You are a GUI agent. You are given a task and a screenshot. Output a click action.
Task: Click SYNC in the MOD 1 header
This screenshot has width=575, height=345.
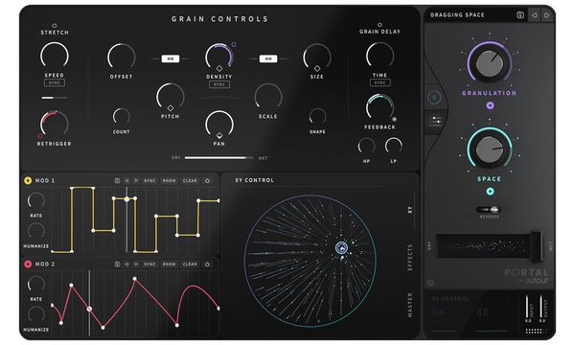pos(149,181)
